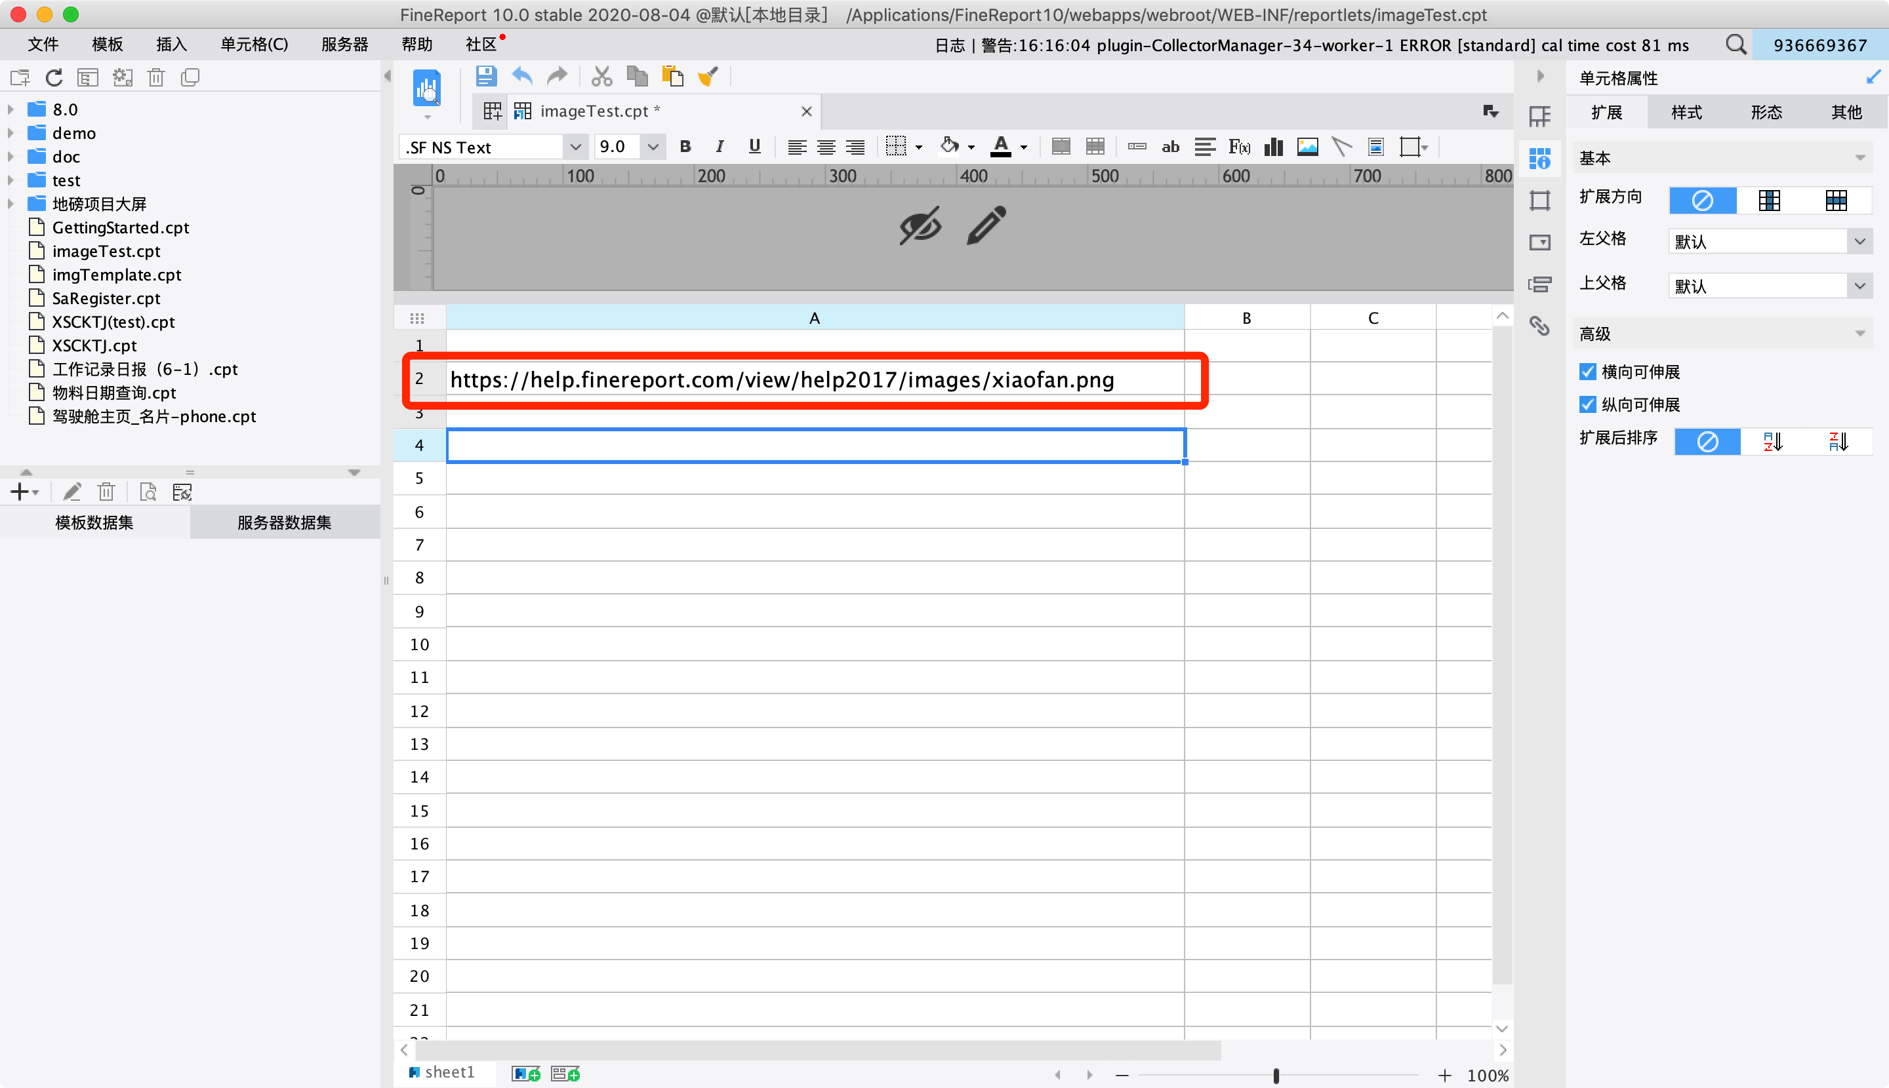Screen dimensions: 1889x1088
Task: Switch to 服务器数据集 tab
Action: (x=284, y=522)
